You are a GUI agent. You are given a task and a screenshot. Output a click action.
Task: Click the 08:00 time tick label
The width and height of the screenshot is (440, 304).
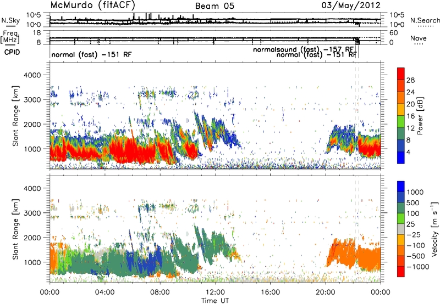click(160, 292)
